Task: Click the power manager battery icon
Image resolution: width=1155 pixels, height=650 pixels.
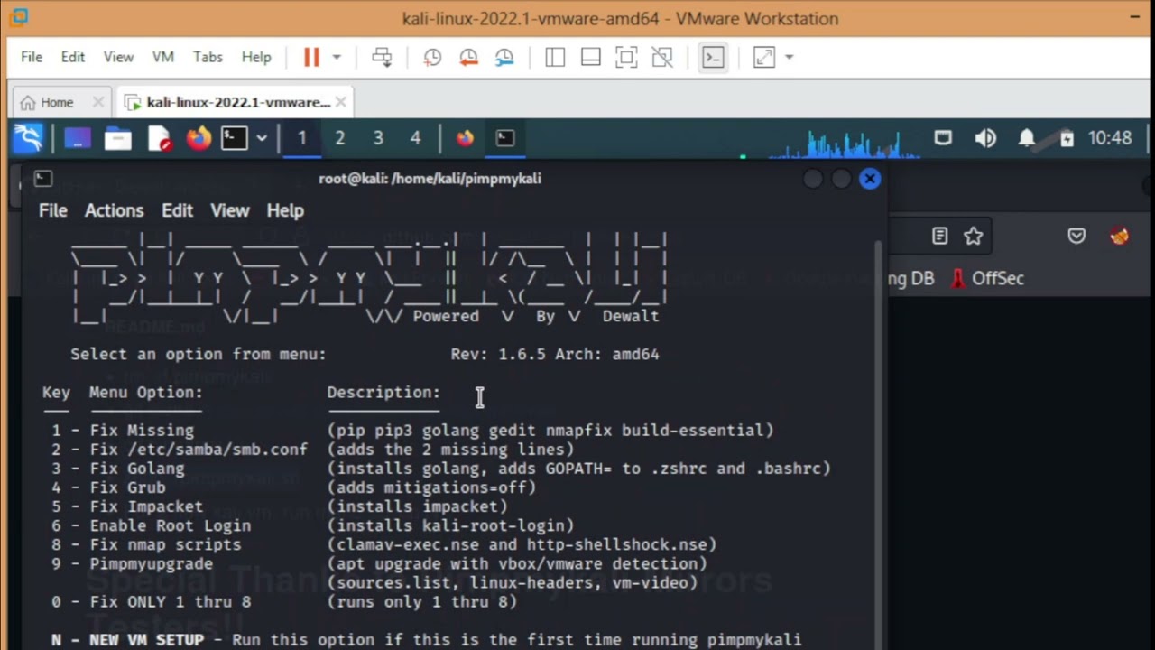Action: click(x=1067, y=138)
